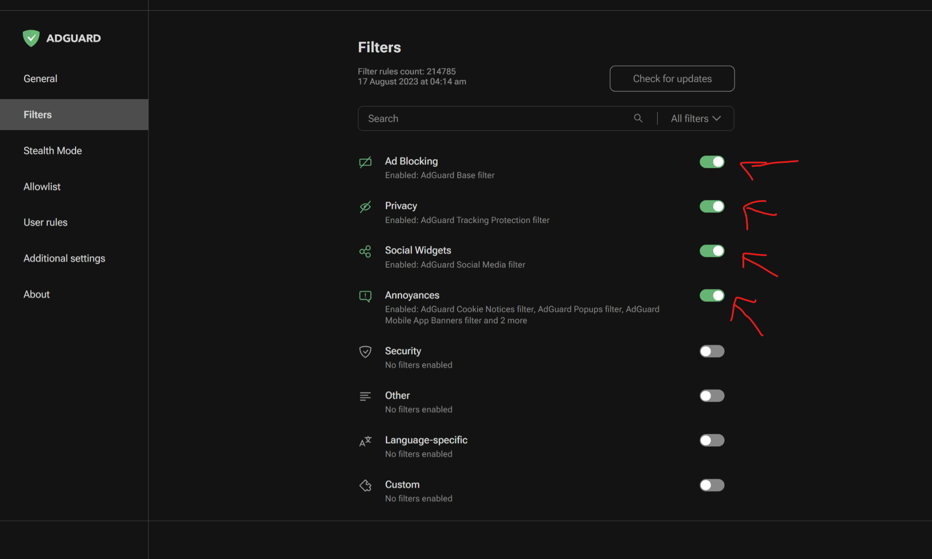This screenshot has height=559, width=932.
Task: Click the Custom filters puzzle icon
Action: (365, 486)
